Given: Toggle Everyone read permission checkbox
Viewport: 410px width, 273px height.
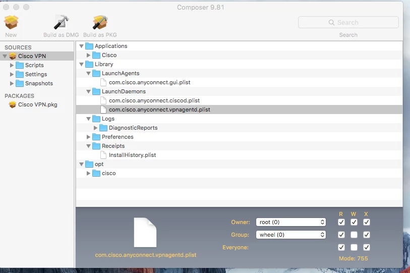Looking at the screenshot, I should [x=341, y=247].
